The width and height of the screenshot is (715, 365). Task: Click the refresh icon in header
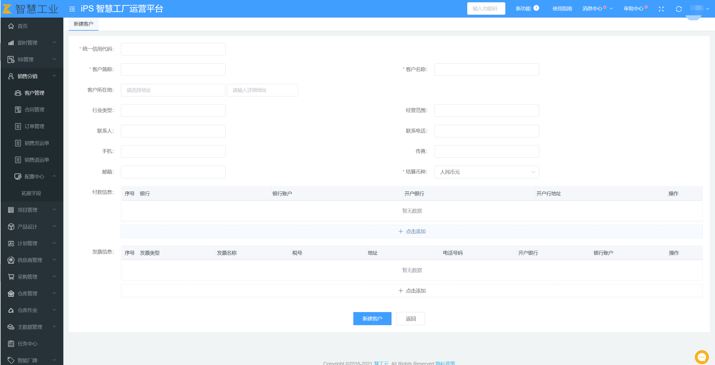679,9
